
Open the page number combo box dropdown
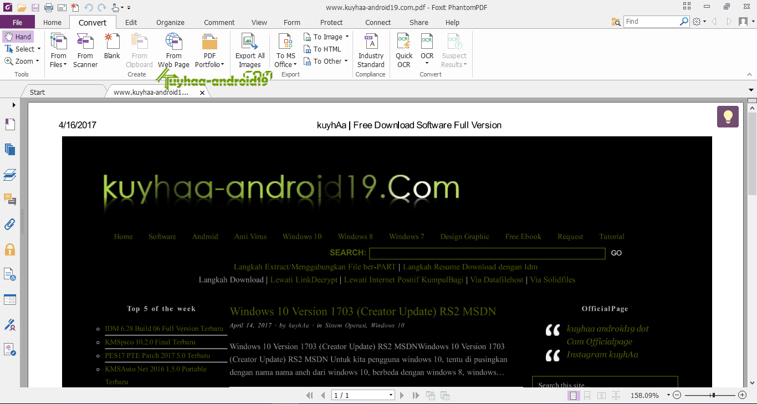pyautogui.click(x=391, y=395)
